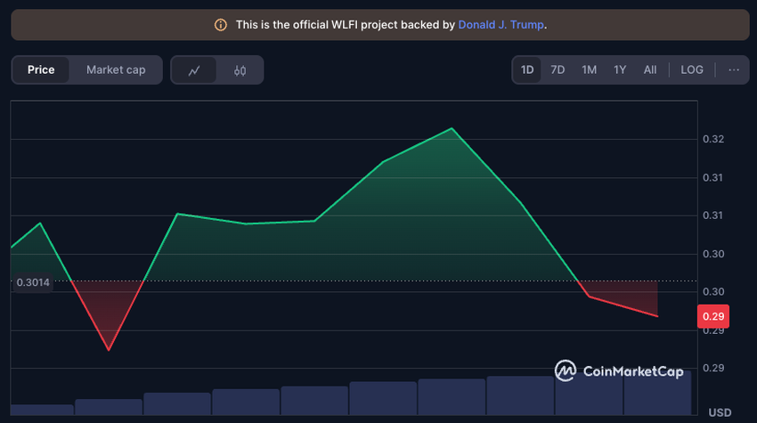Click the red 0.29 current price tag

713,316
